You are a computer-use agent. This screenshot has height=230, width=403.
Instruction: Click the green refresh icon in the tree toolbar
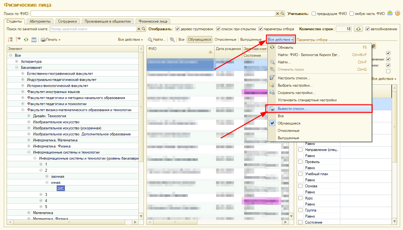[x=26, y=40]
